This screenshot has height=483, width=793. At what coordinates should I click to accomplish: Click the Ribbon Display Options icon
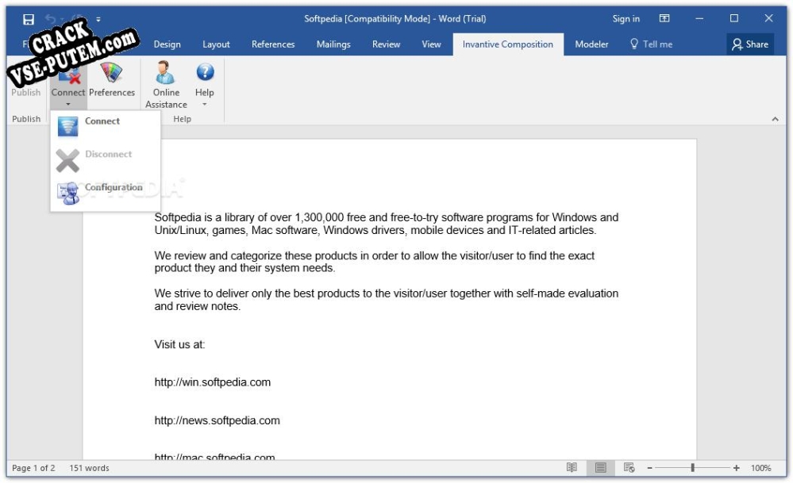click(x=664, y=19)
